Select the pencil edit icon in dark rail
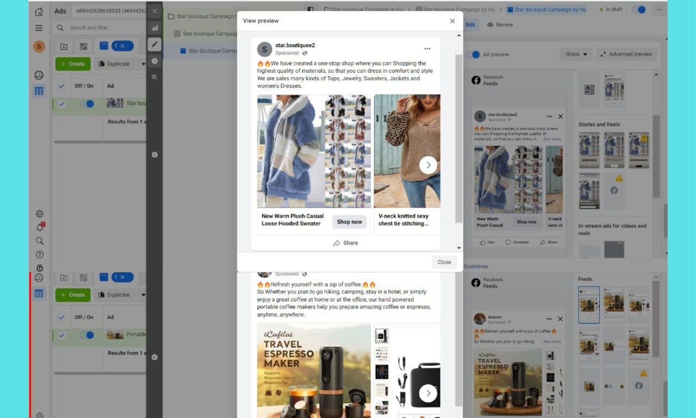This screenshot has height=418, width=696. (154, 45)
